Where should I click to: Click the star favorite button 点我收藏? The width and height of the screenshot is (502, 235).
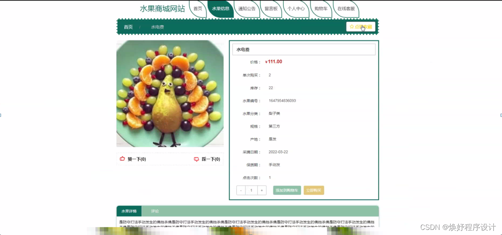[361, 27]
